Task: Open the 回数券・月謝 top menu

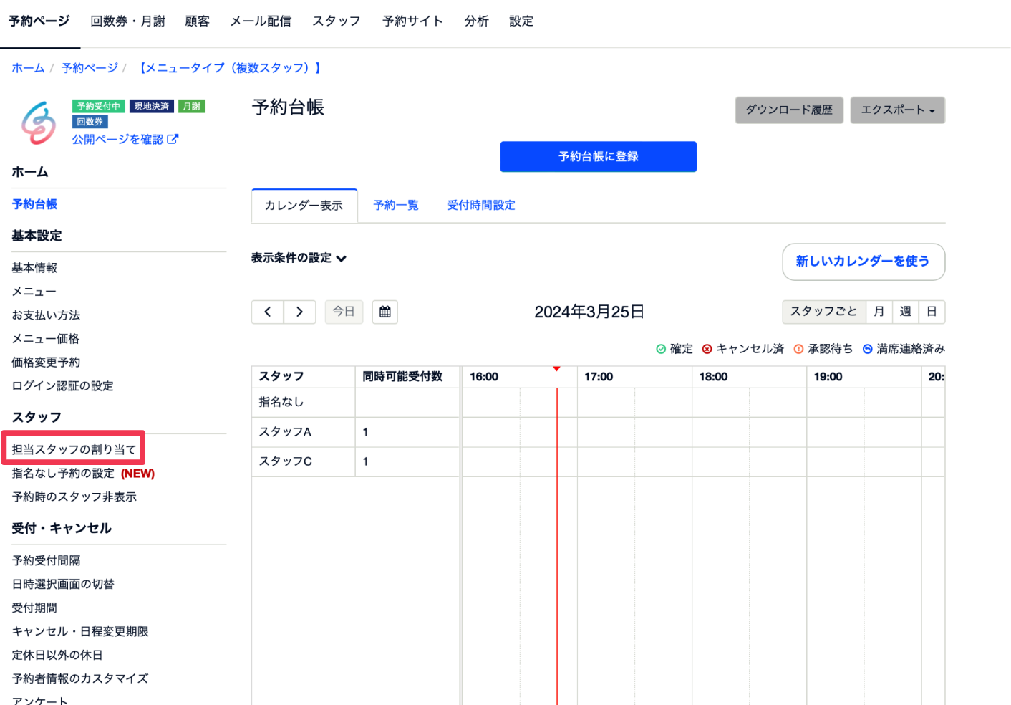Action: (x=127, y=21)
